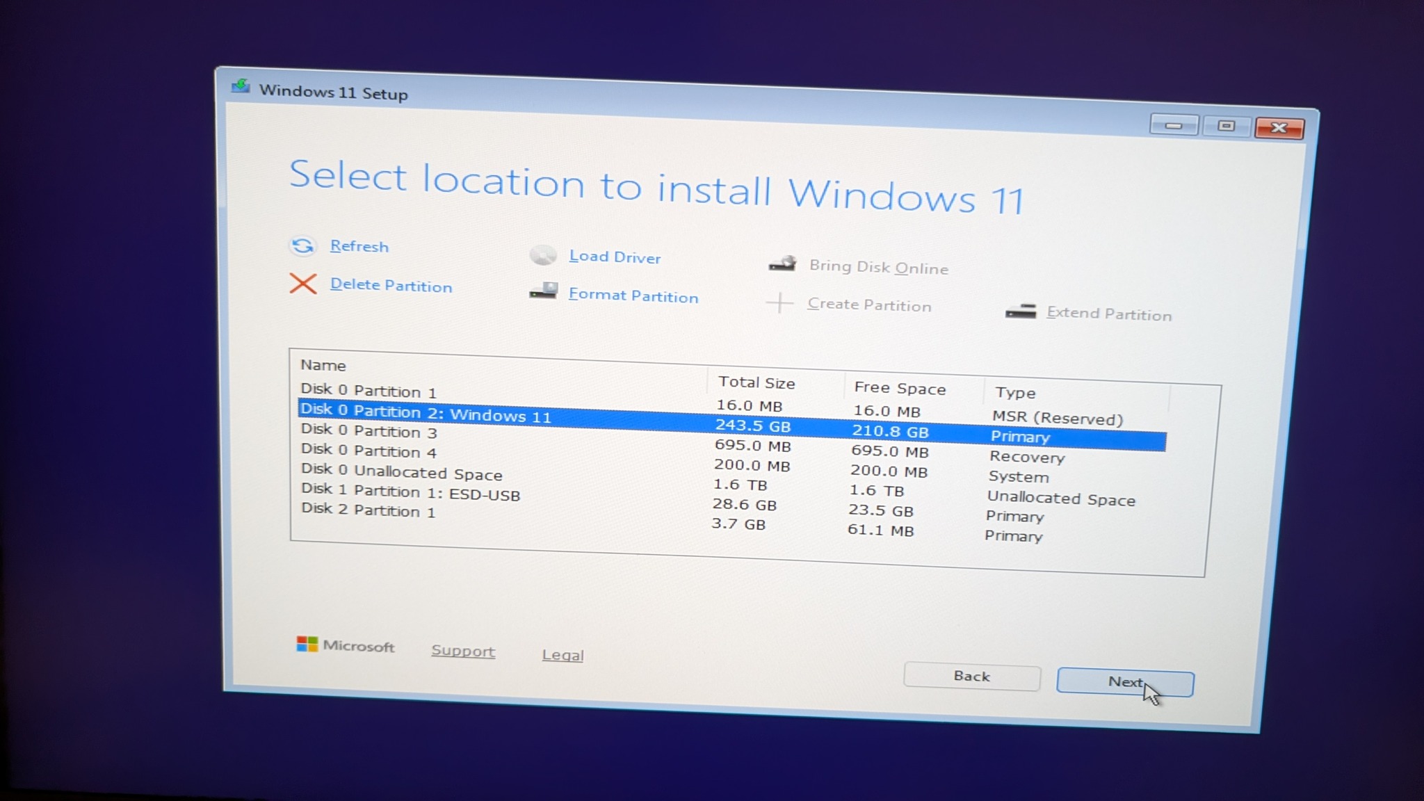Click the Extend Partition link
Screen dimensions: 1424x801
click(x=1109, y=314)
